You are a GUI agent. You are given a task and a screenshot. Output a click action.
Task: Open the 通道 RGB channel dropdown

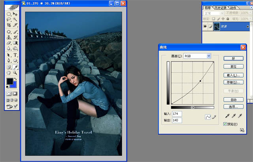click(x=209, y=56)
